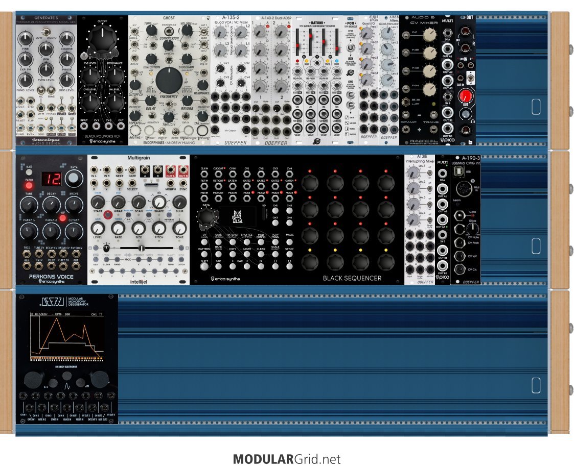Click the Glide knob on A-190-3 module
The width and height of the screenshot is (574, 470).
point(472,229)
